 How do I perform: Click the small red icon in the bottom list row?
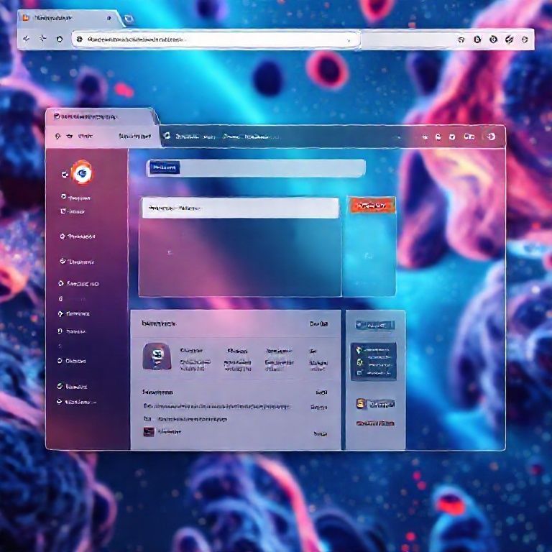point(147,432)
